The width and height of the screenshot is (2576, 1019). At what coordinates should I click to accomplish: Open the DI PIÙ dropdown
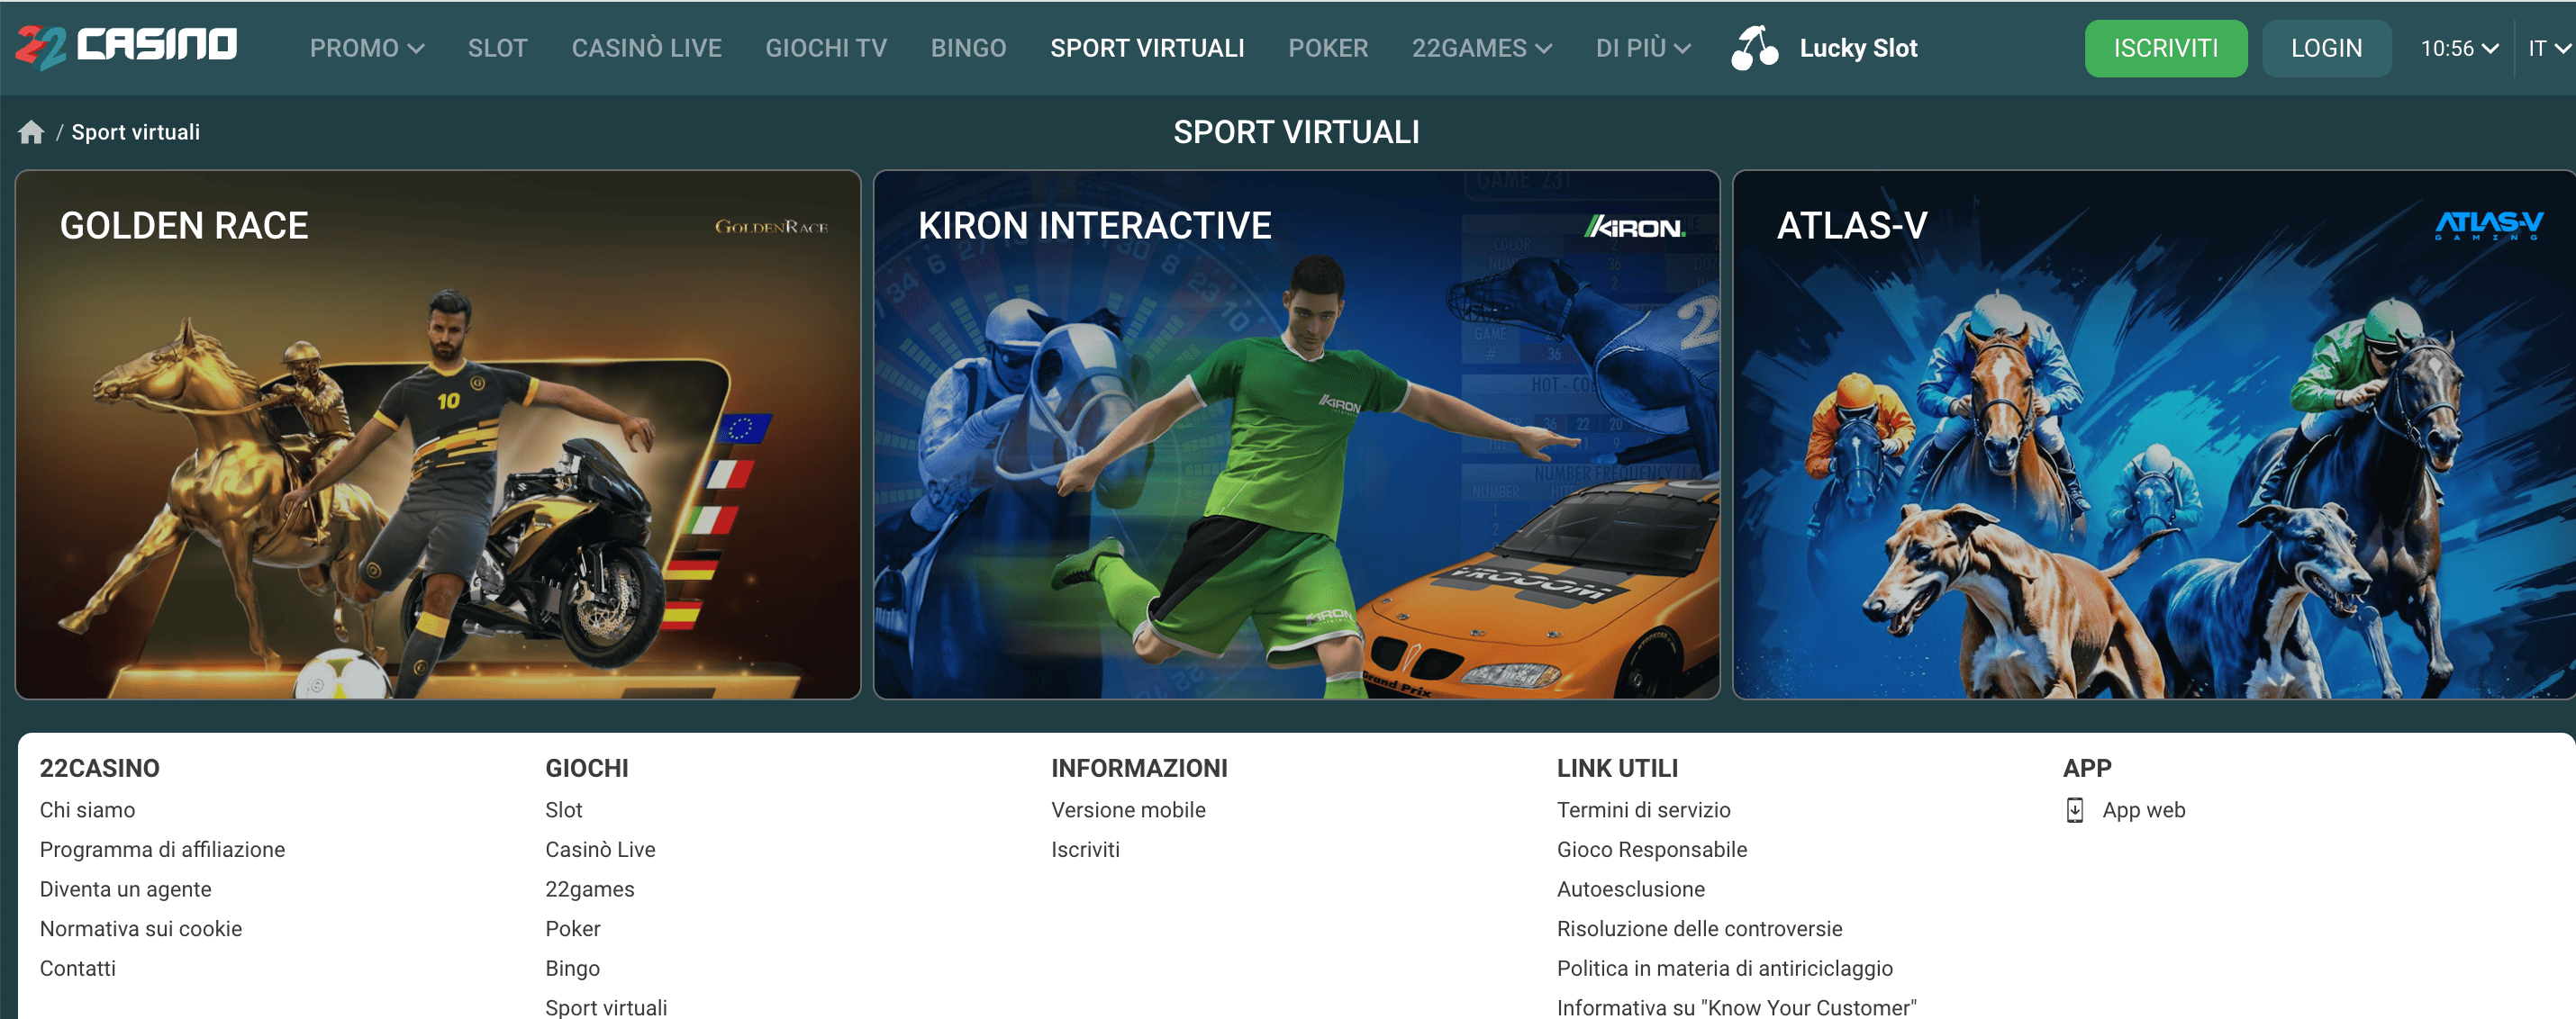[x=1642, y=48]
